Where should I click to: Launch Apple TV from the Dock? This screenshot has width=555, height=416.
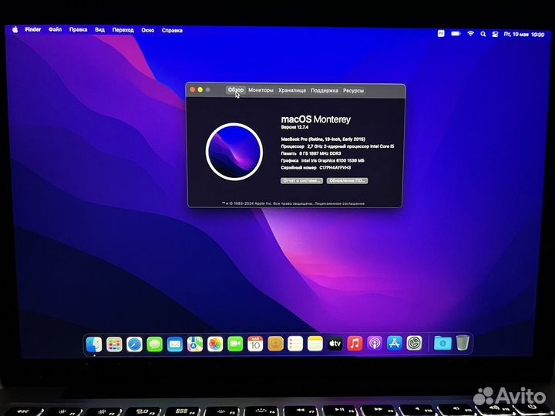[335, 344]
